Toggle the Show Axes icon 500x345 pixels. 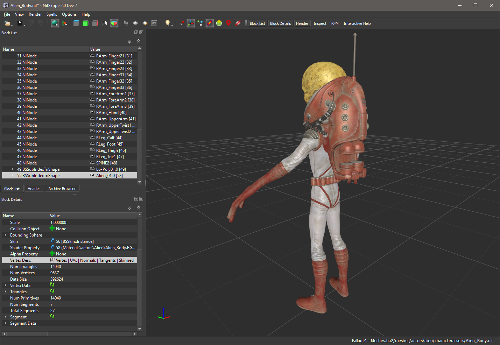191,23
